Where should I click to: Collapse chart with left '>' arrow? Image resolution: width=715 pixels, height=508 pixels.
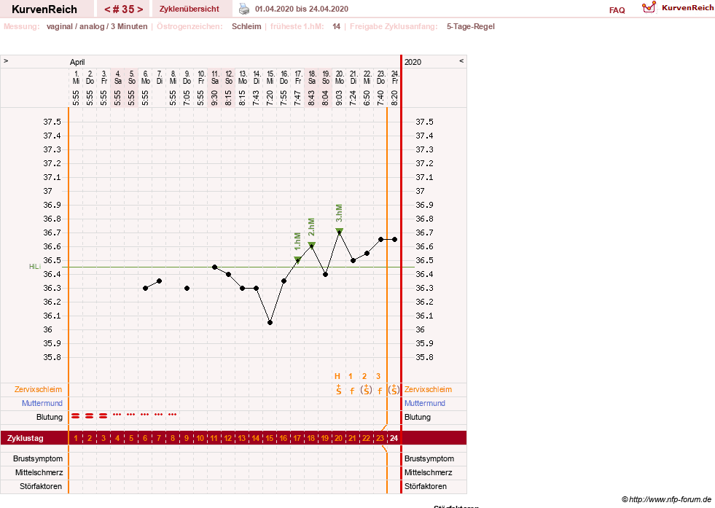click(6, 60)
